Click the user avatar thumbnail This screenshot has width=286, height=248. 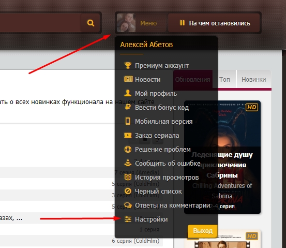tap(126, 23)
